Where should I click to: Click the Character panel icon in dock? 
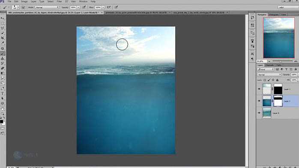pos(252,54)
